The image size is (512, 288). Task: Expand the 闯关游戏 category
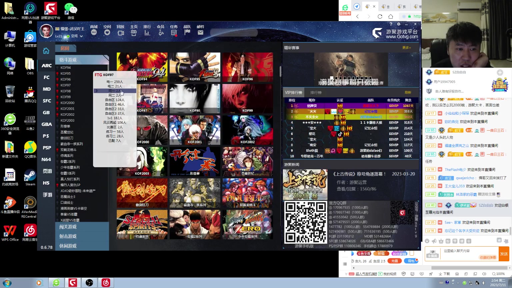click(x=82, y=227)
